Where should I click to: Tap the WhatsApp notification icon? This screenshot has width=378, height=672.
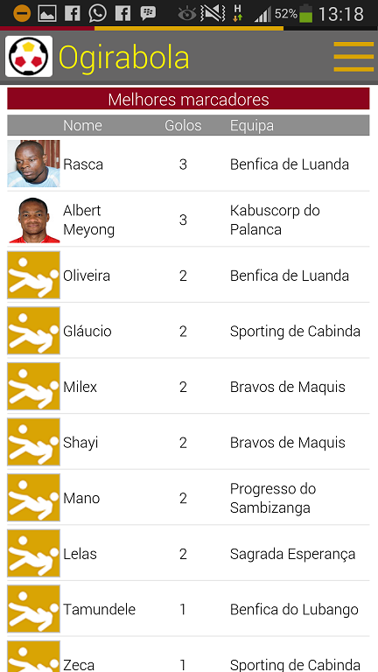98,14
